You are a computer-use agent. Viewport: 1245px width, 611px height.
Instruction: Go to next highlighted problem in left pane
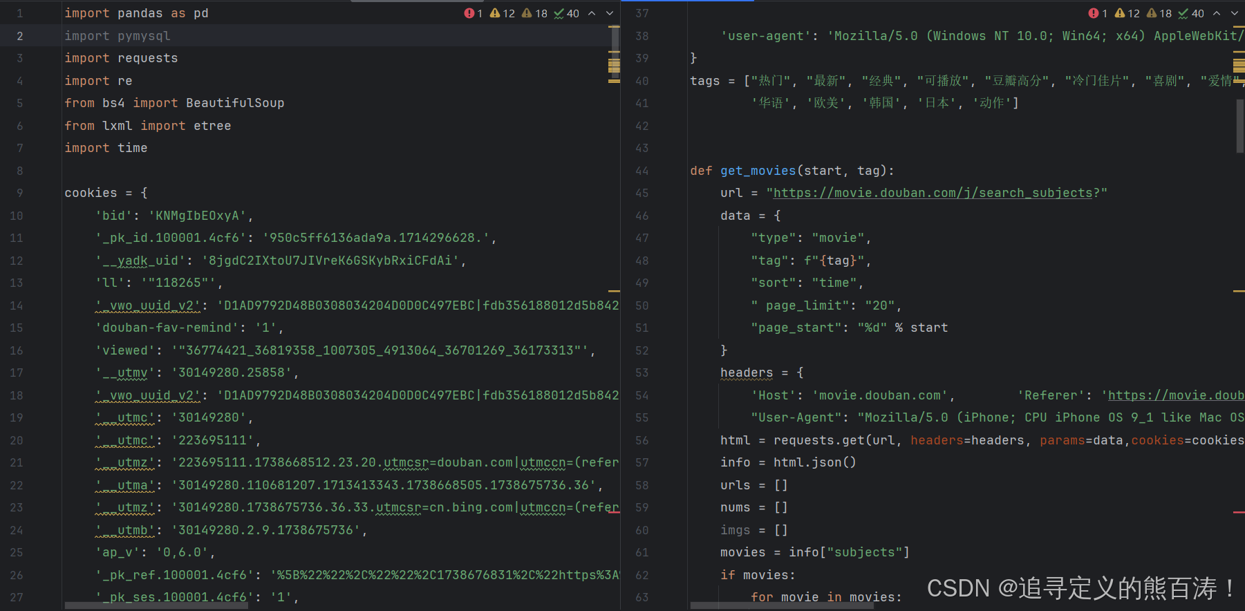(x=610, y=13)
